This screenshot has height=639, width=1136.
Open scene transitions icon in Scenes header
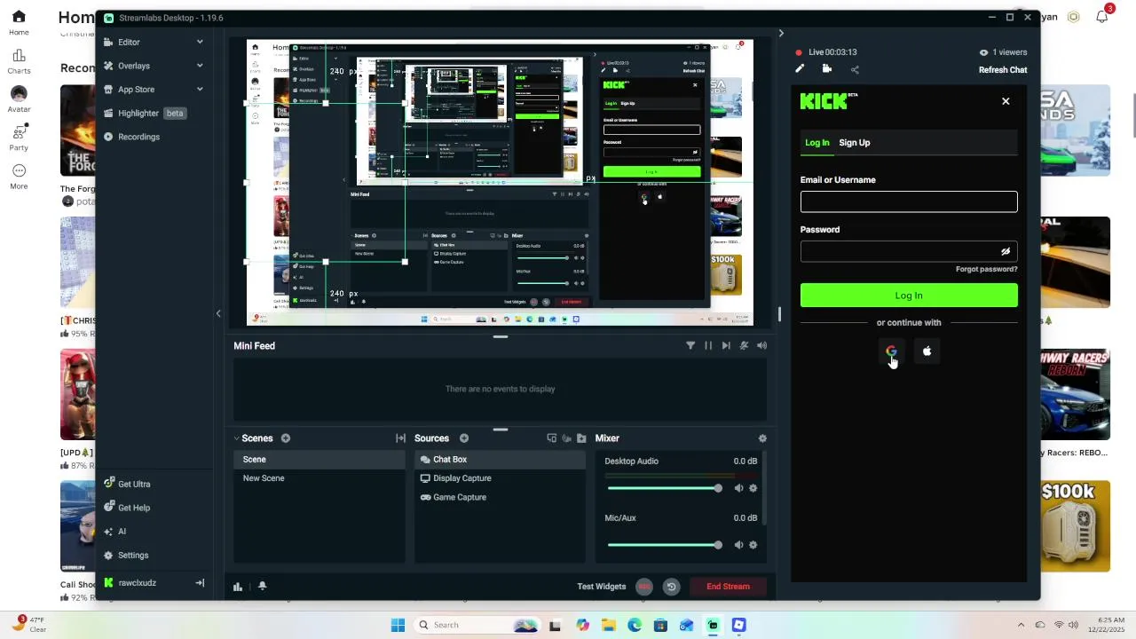click(x=400, y=438)
